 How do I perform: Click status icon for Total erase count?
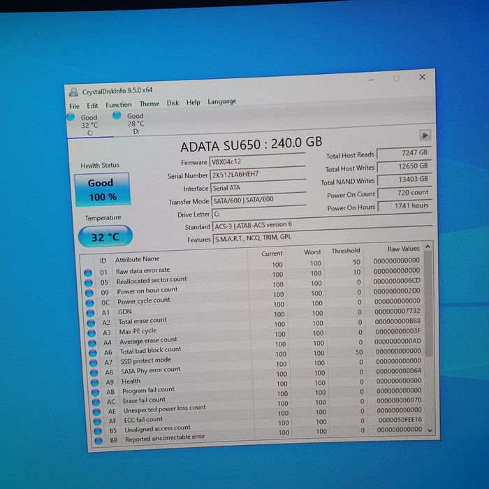point(91,323)
